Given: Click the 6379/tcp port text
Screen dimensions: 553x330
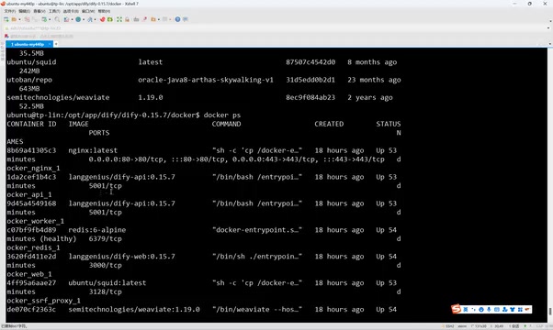Looking at the screenshot, I should coord(105,238).
